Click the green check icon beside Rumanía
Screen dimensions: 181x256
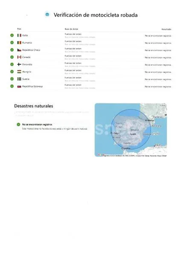point(12,42)
